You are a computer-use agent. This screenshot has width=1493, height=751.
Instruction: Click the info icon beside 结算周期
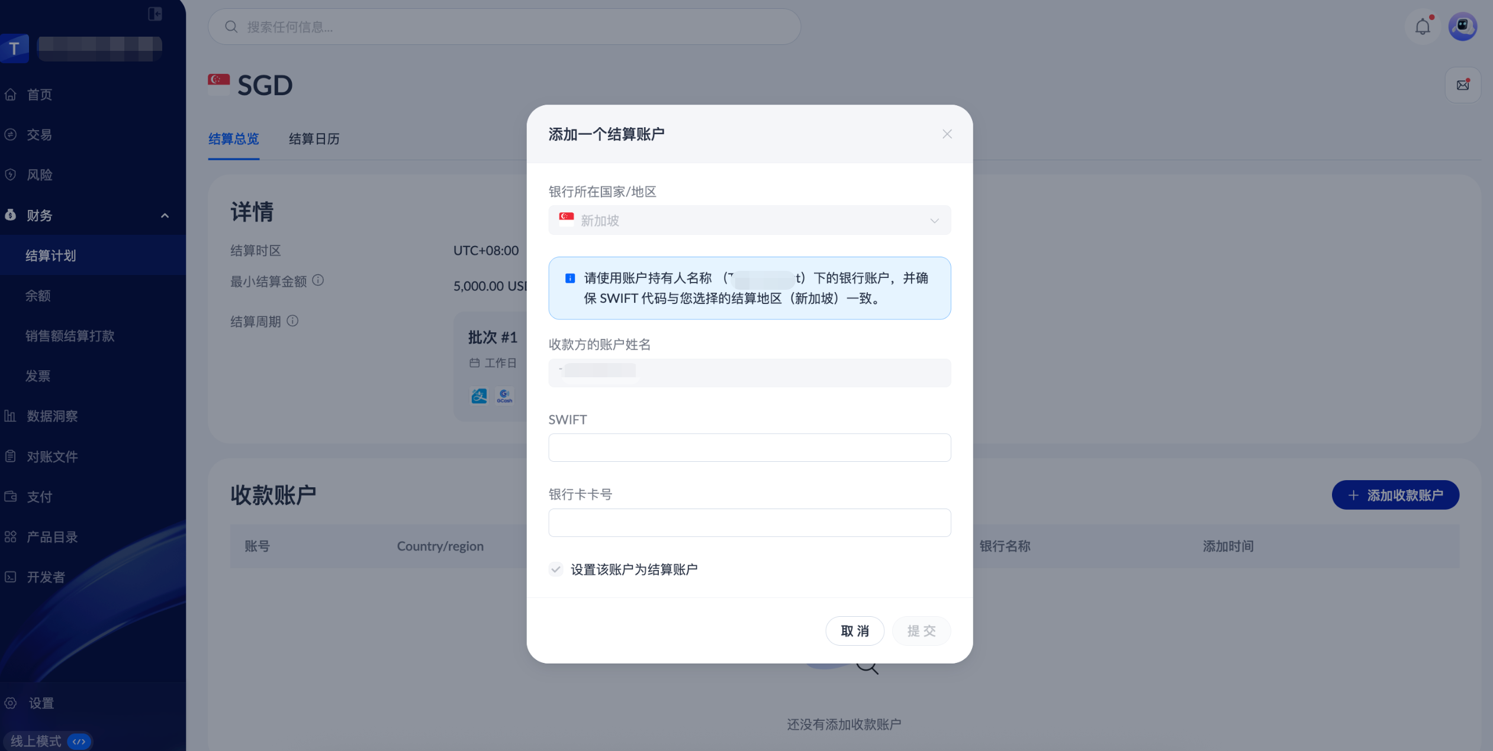292,321
